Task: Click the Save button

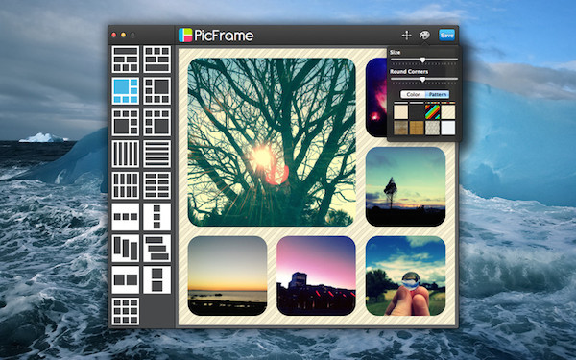Action: pyautogui.click(x=446, y=36)
